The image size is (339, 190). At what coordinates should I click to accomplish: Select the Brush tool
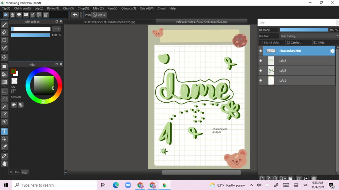tap(4, 25)
